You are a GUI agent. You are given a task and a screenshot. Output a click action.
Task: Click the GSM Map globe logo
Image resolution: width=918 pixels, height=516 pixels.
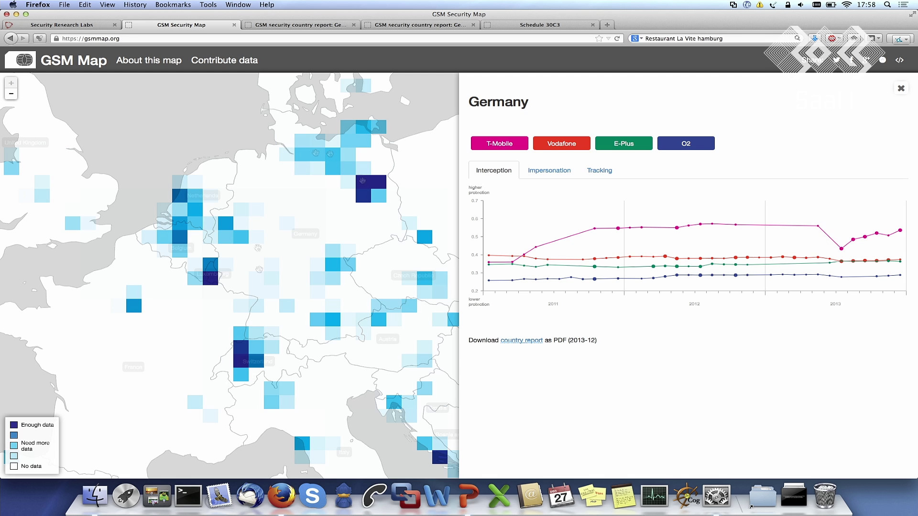click(21, 60)
